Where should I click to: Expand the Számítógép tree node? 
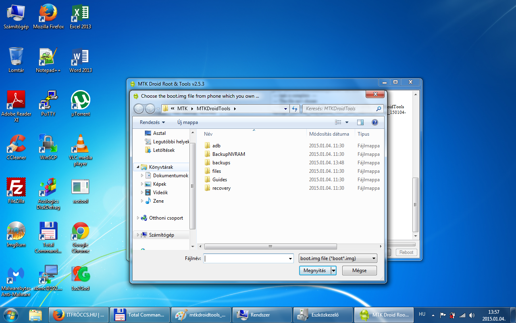pos(138,235)
